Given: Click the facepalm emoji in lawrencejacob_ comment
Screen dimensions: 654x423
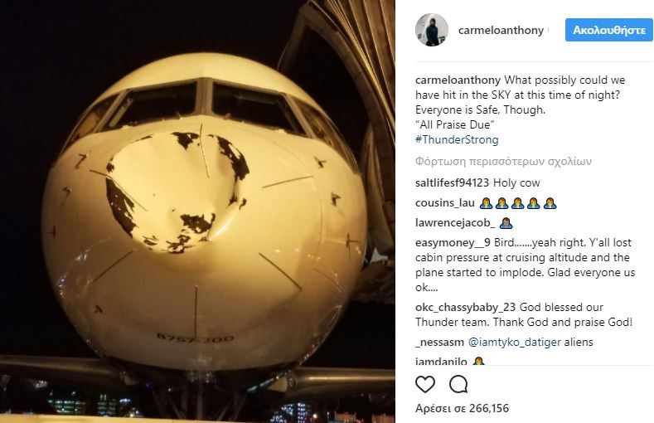Looking at the screenshot, I should coord(507,222).
